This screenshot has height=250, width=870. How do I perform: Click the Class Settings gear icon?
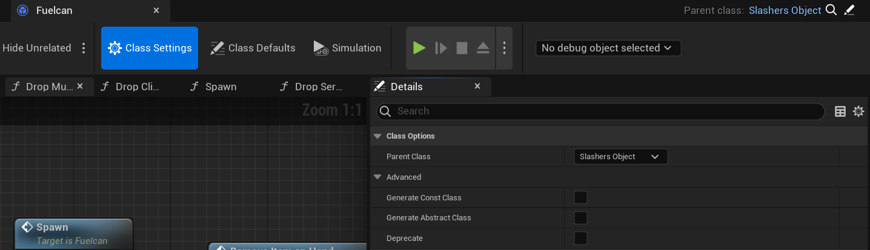pos(115,48)
